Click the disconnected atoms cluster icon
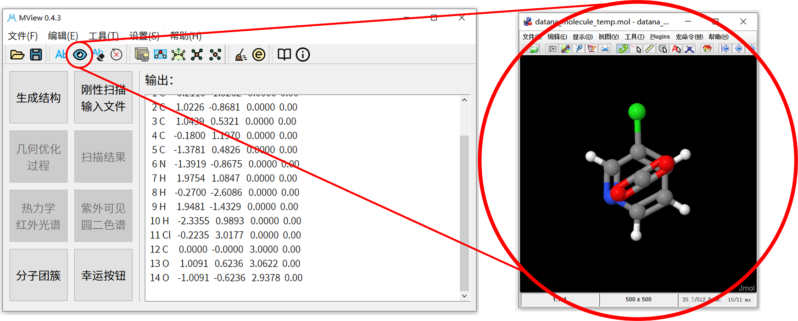The image size is (798, 321). point(215,55)
